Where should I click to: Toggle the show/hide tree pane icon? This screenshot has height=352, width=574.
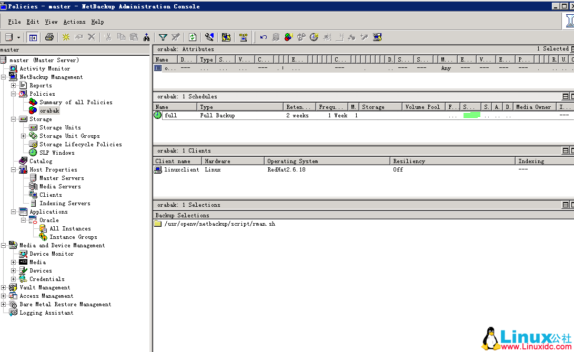pos(33,37)
